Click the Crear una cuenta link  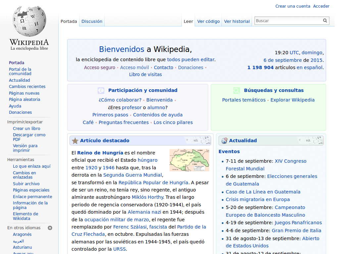pyautogui.click(x=293, y=6)
